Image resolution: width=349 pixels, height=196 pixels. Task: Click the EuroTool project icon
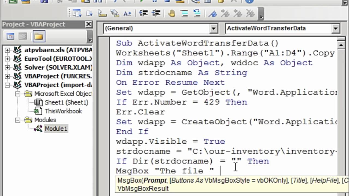tap(17, 59)
